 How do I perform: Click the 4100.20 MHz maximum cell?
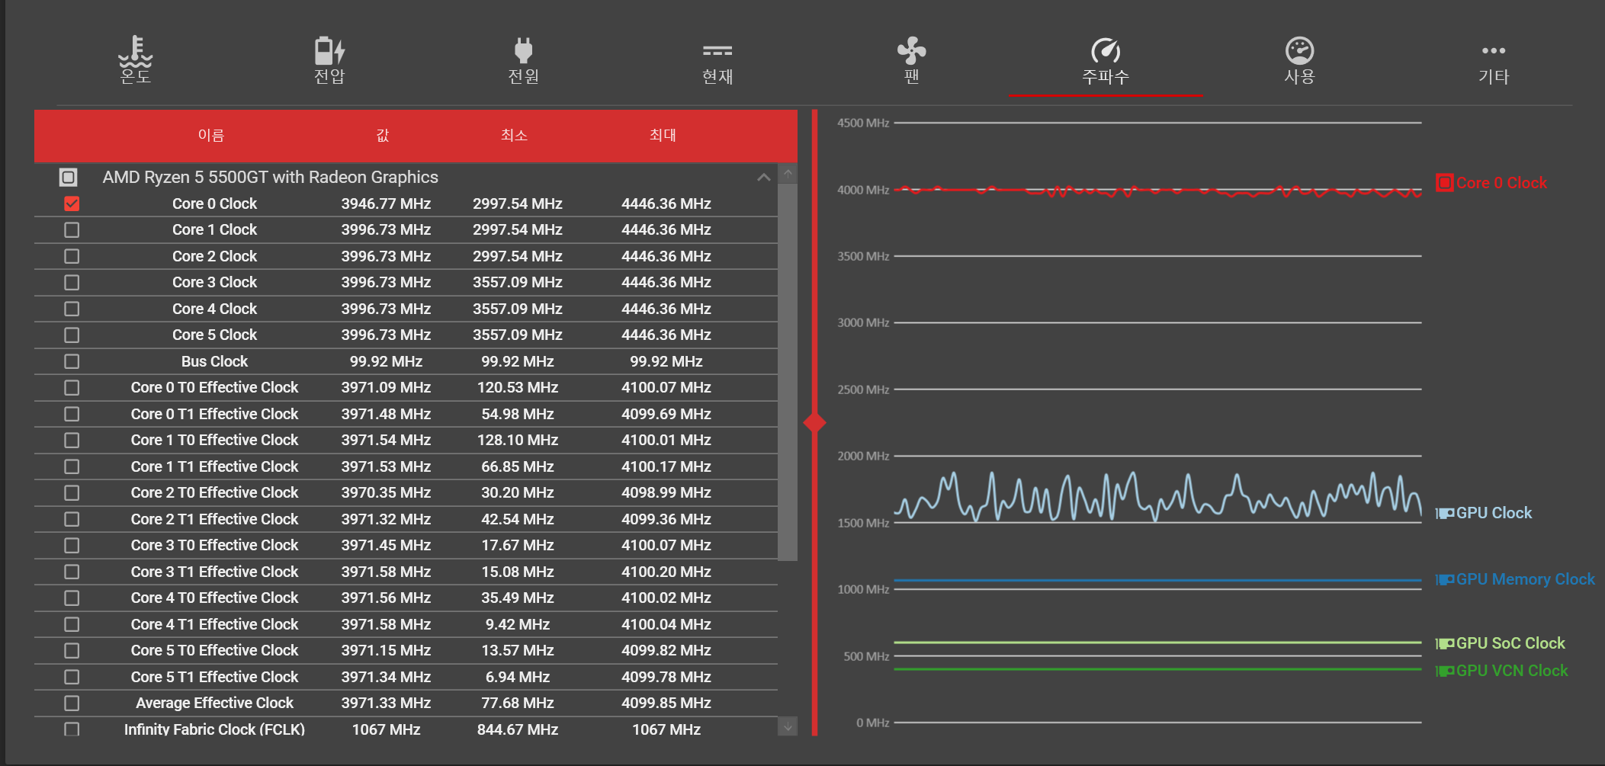pyautogui.click(x=666, y=572)
